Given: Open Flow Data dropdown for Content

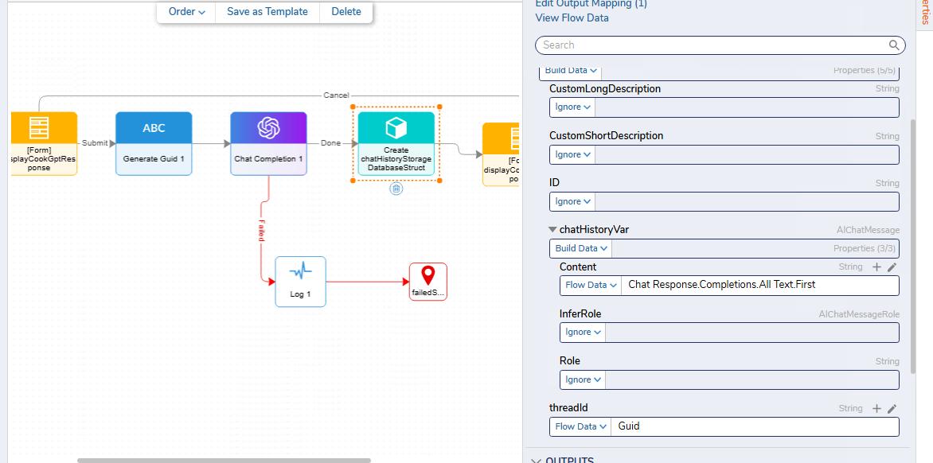Looking at the screenshot, I should coord(591,285).
